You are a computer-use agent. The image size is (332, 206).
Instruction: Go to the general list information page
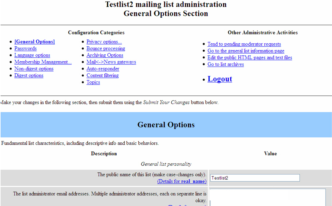pyautogui.click(x=246, y=51)
